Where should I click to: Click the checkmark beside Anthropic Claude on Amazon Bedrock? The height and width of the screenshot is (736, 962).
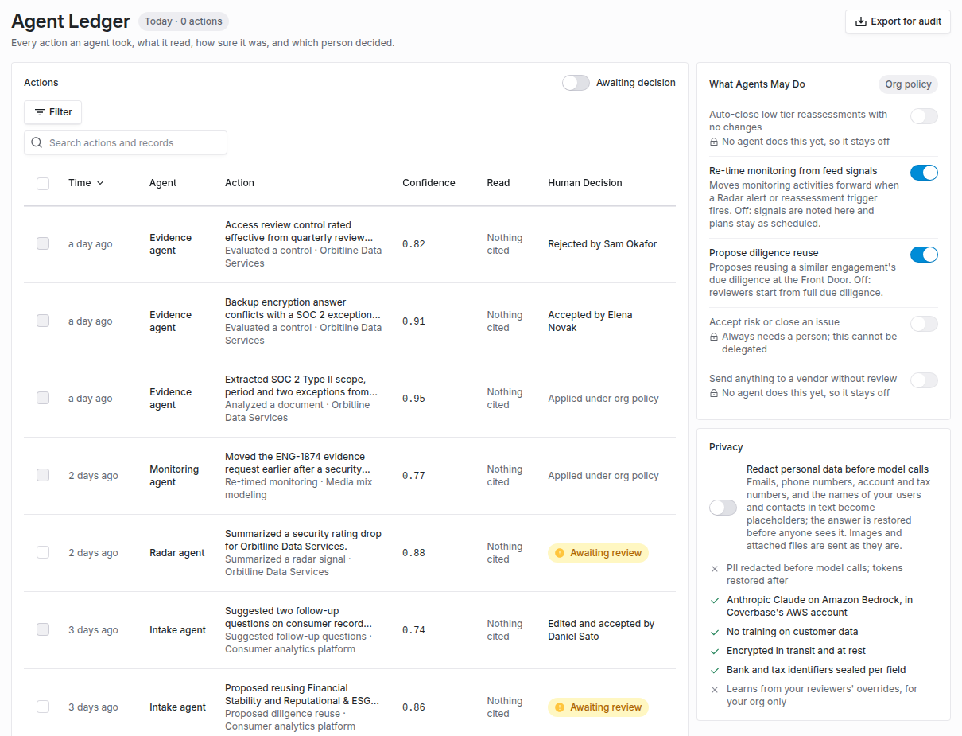point(715,600)
